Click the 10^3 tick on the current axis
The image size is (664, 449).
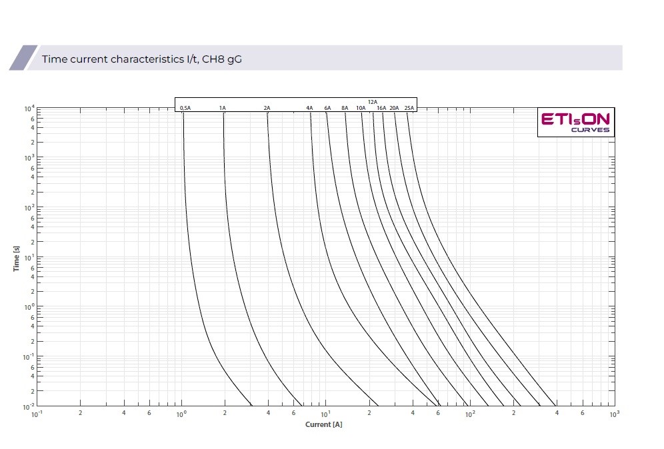tap(614, 414)
